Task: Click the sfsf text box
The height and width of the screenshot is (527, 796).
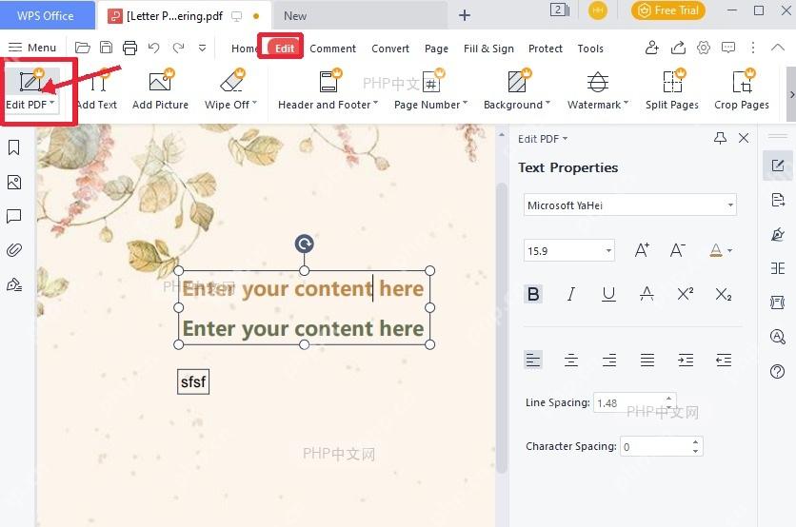Action: click(193, 381)
